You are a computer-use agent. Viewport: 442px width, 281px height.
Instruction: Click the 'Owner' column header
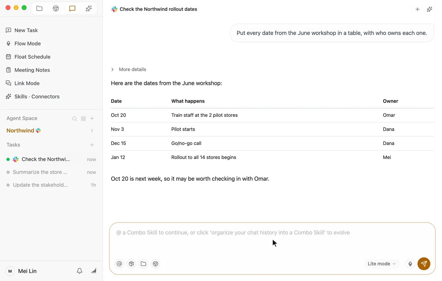pos(390,101)
